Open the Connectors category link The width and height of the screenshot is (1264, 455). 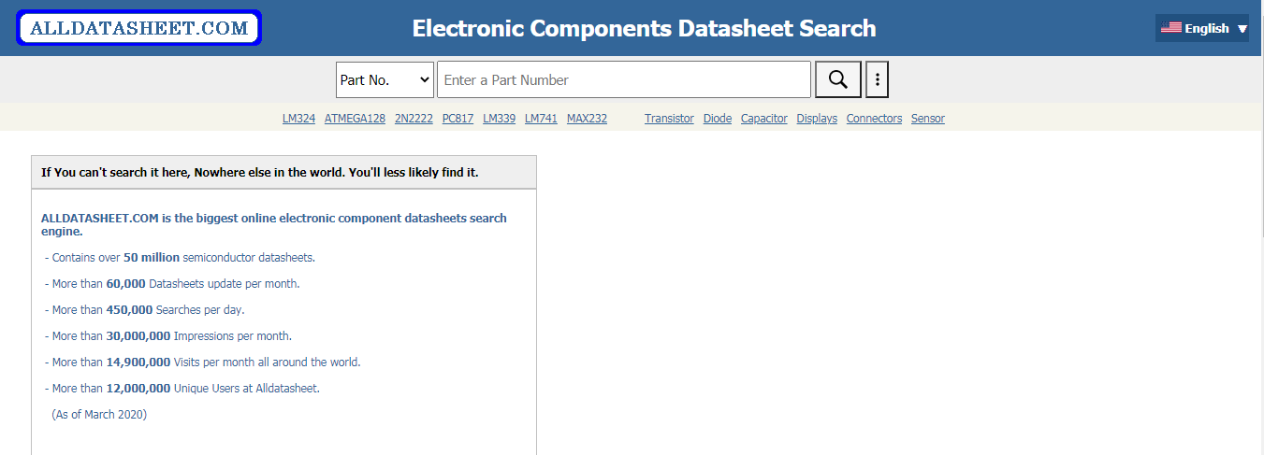(874, 119)
